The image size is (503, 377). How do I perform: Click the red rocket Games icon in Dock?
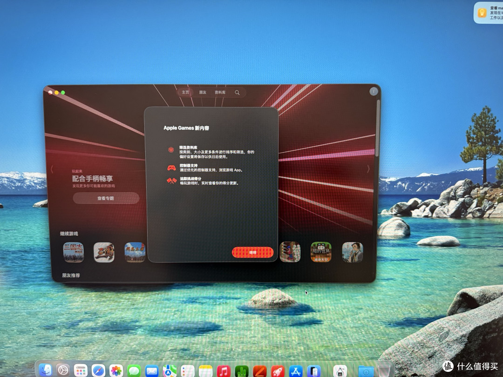278,371
